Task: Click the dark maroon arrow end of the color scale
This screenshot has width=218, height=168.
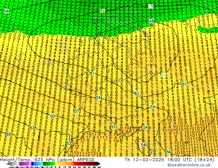Action: click(x=99, y=164)
